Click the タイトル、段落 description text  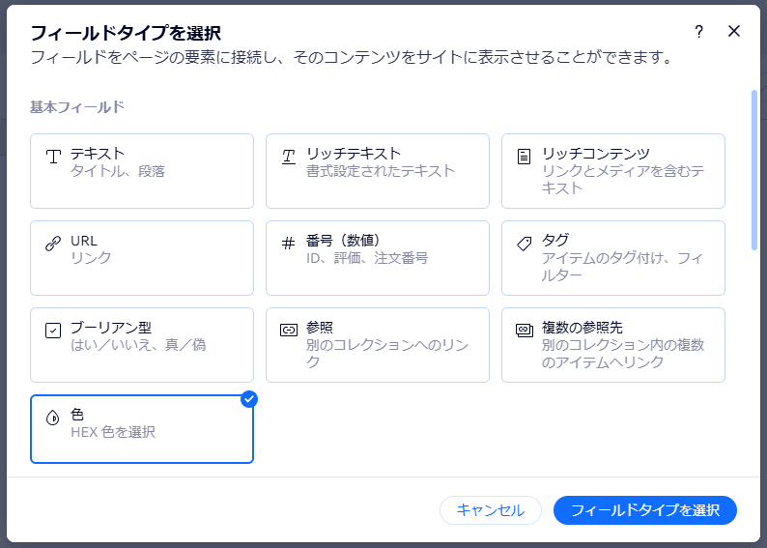(x=118, y=171)
